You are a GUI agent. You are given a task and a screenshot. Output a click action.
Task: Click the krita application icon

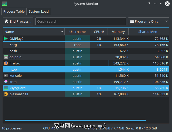tap(6, 82)
